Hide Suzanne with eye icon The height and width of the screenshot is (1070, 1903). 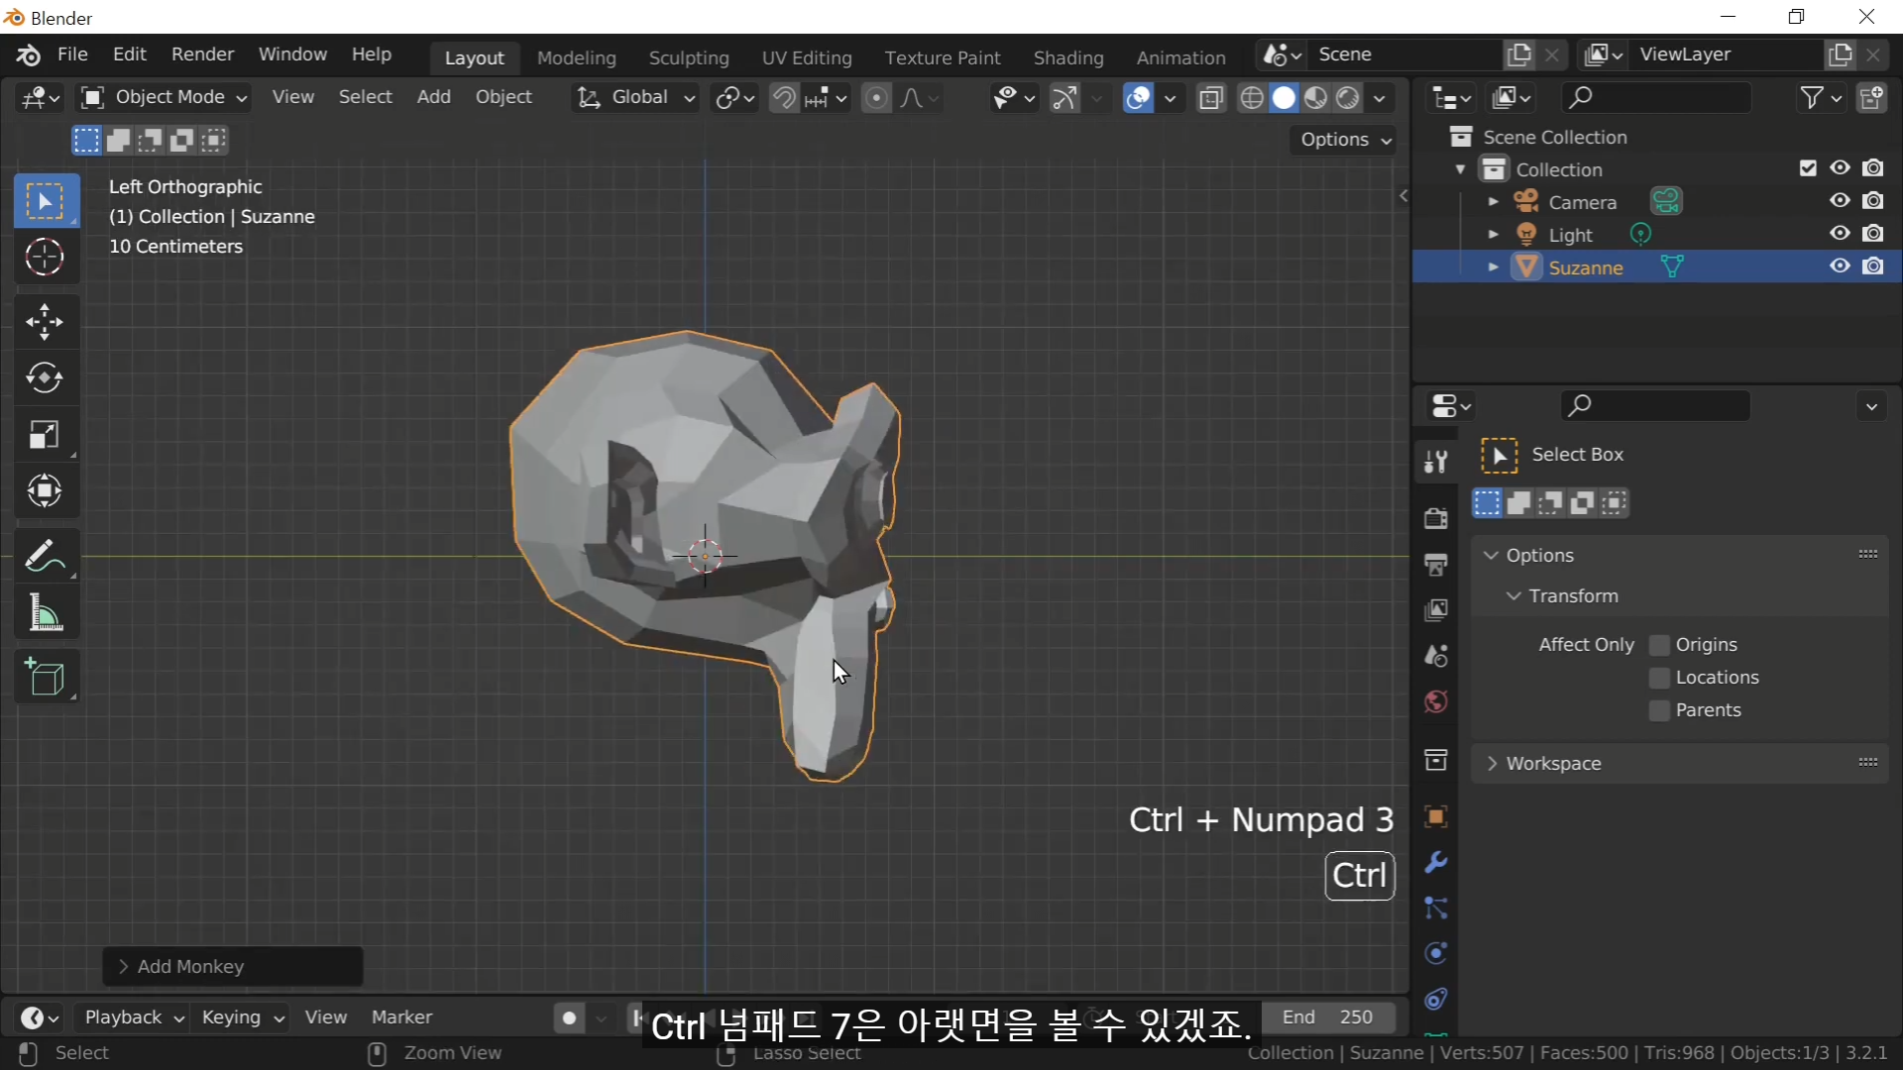pos(1840,267)
